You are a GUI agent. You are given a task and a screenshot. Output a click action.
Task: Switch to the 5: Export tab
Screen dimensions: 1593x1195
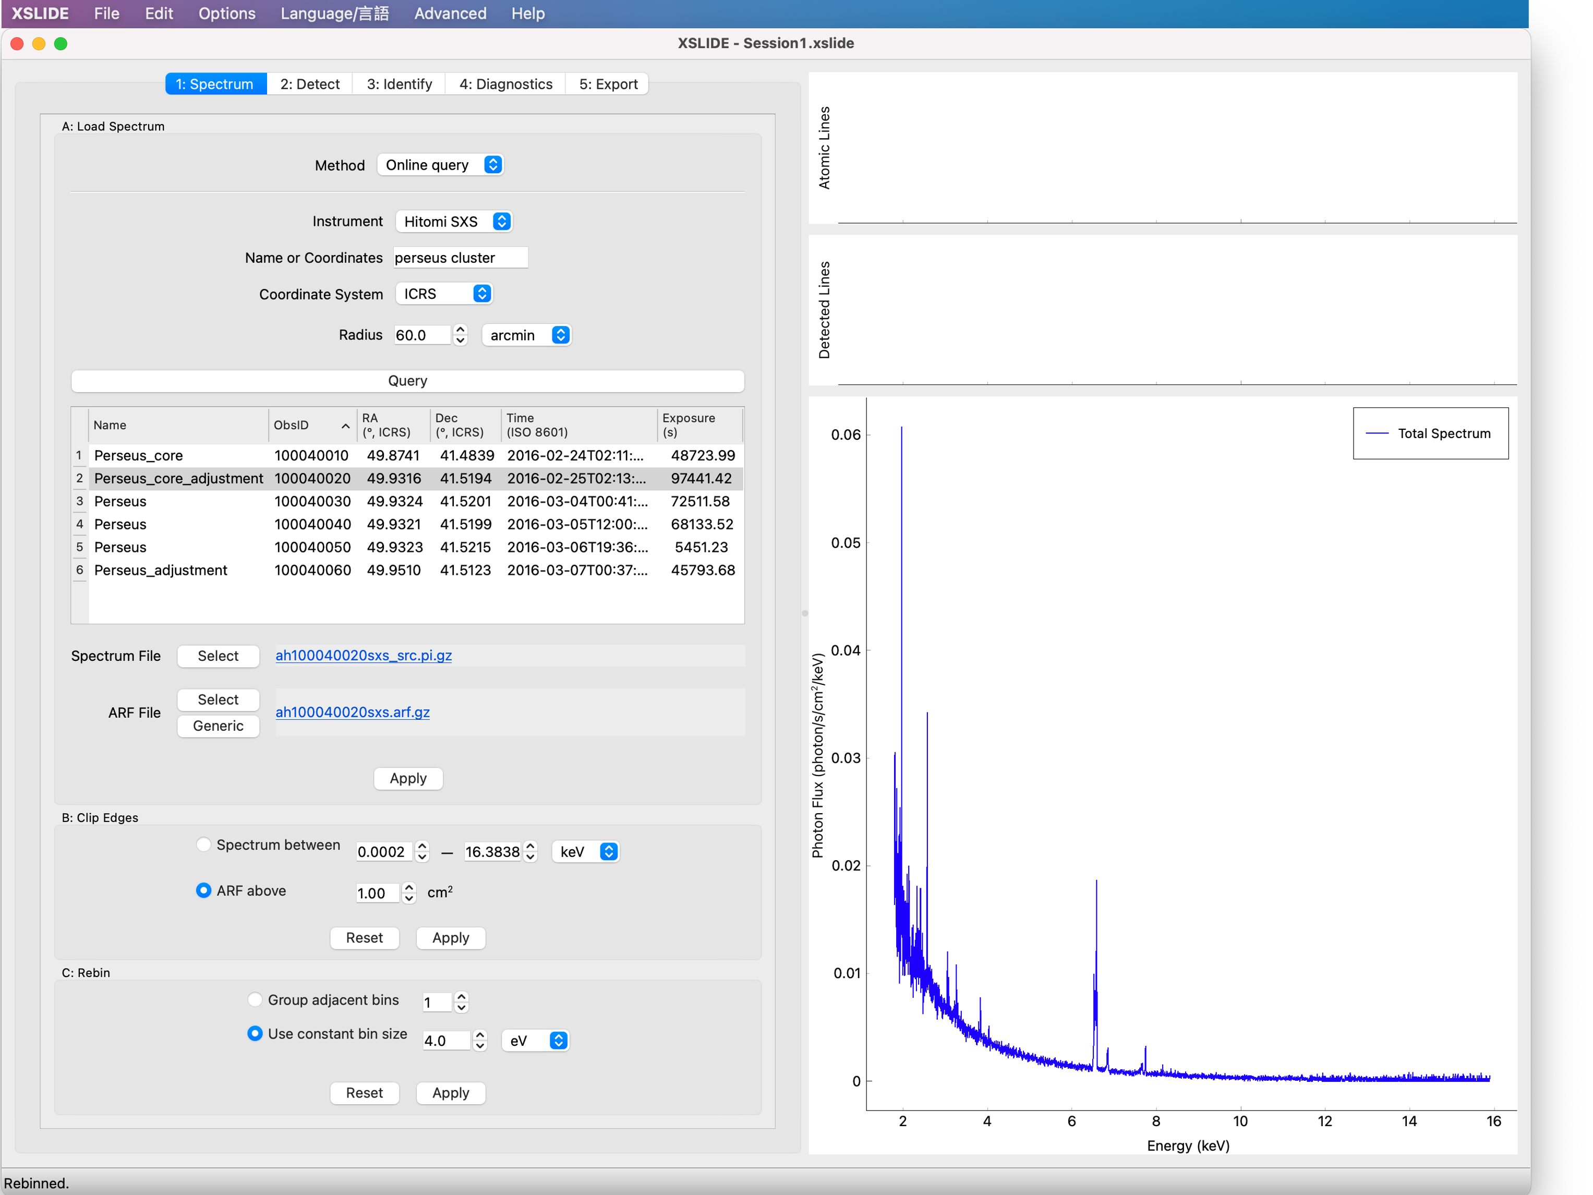tap(609, 85)
